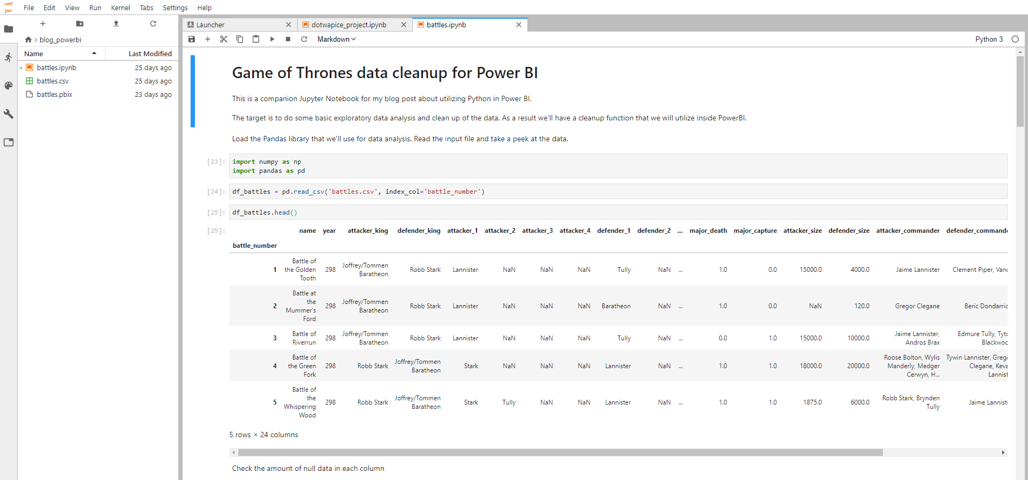The image size is (1028, 480).
Task: Select battles.pbix in the file browser
Action: tap(98, 95)
